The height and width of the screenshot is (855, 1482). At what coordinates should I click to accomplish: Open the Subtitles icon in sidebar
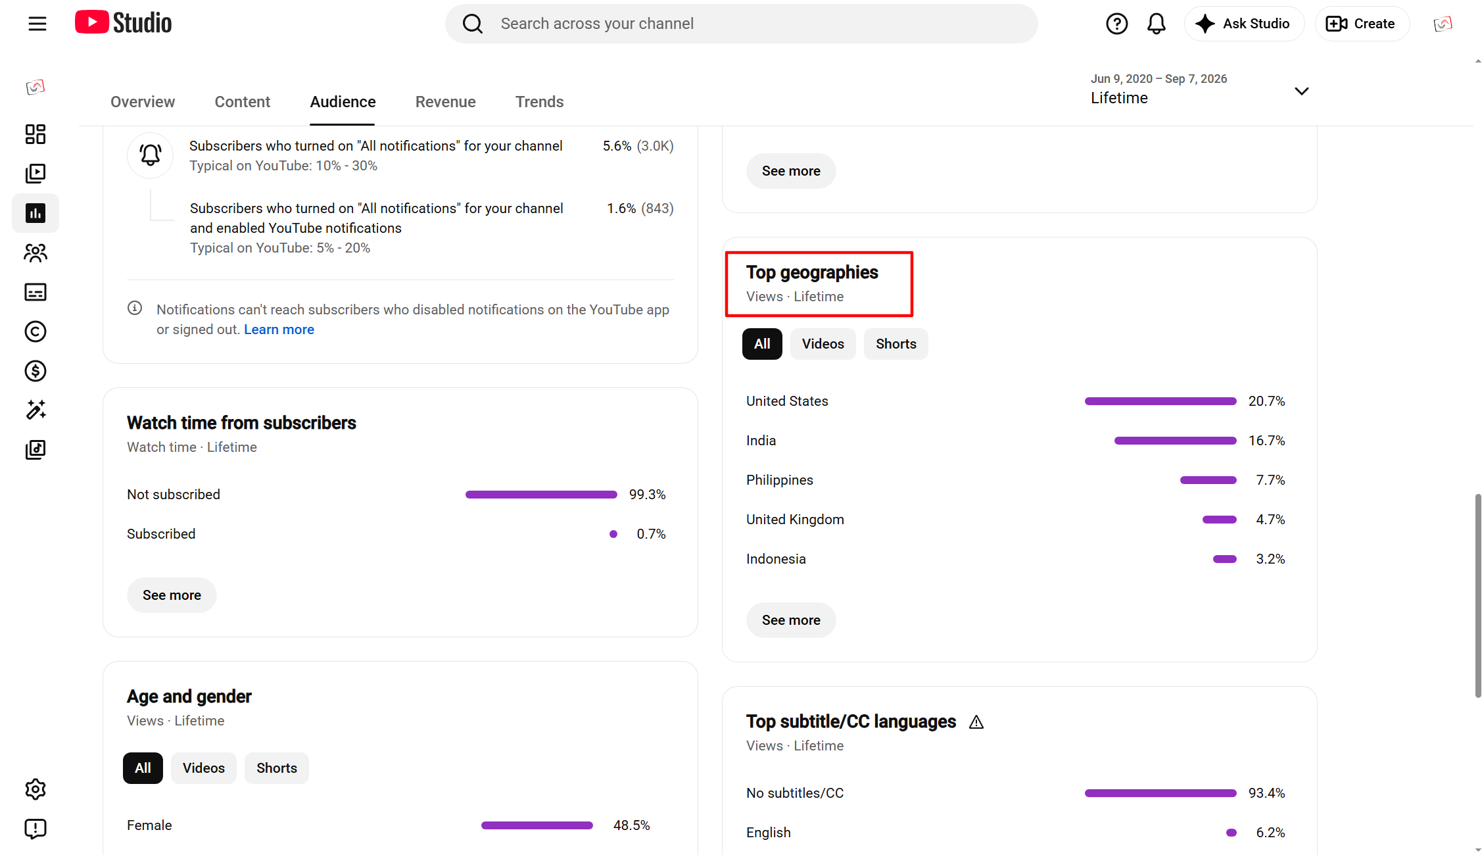(x=36, y=292)
